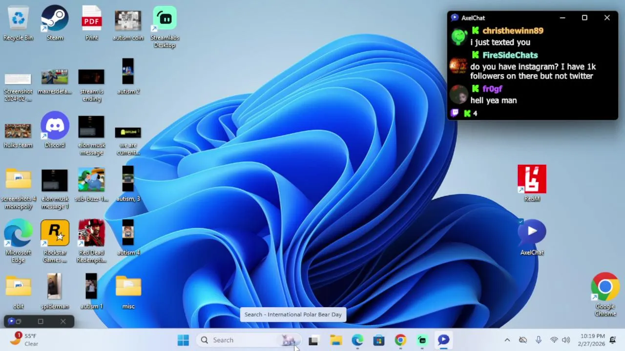Open Task View from the taskbar
The image size is (625, 351).
click(313, 340)
